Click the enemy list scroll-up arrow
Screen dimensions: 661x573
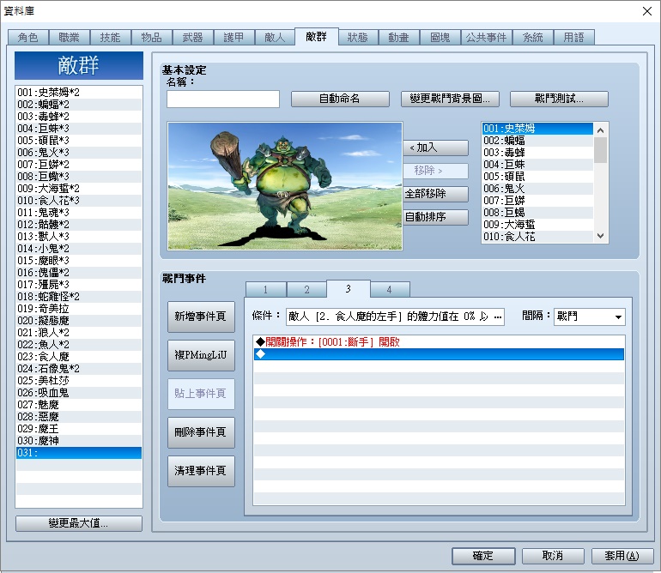point(601,130)
